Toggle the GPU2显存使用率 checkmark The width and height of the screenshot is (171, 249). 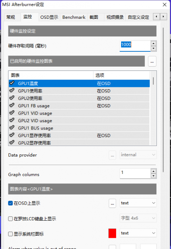tap(12, 142)
